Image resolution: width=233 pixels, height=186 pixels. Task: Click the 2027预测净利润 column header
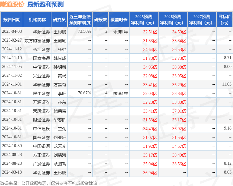click(x=202, y=19)
